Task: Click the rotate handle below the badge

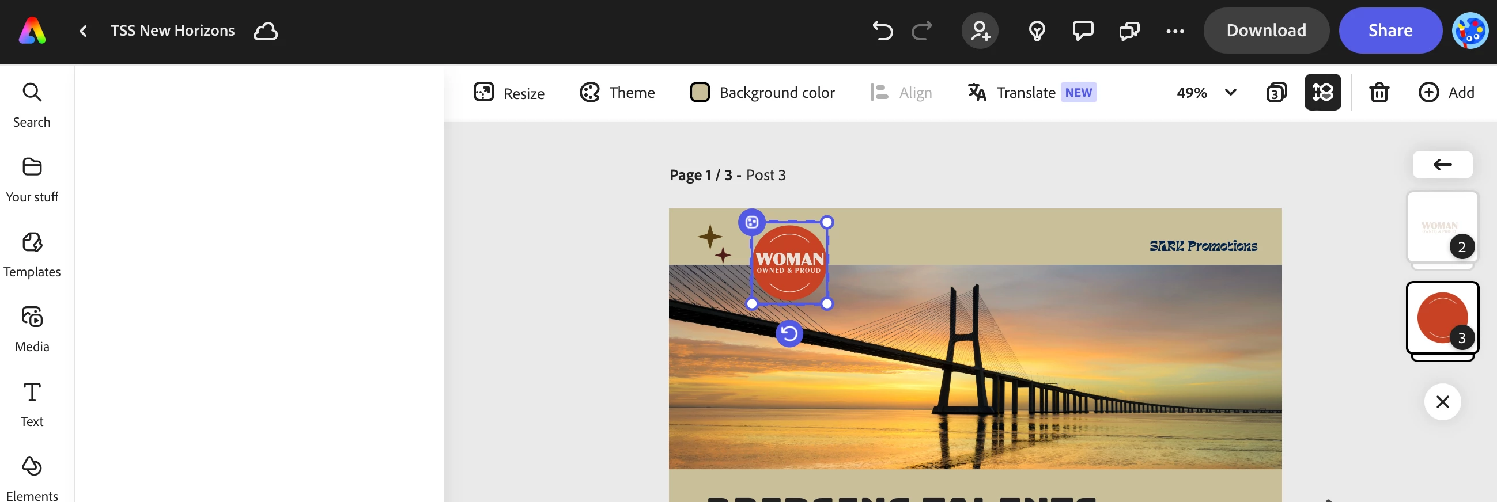Action: pyautogui.click(x=789, y=334)
